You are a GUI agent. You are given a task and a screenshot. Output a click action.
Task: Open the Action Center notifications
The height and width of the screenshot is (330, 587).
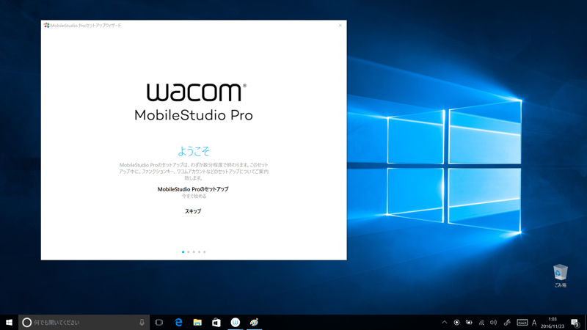(575, 323)
